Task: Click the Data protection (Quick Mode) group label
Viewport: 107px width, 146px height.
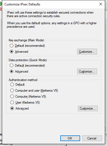Action: (28, 60)
